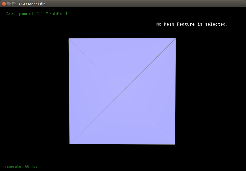
Task: Select diagonal edge from center to top-left
Action: click(95, 65)
